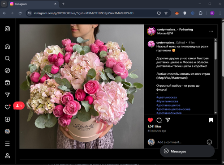Viewport: 224px width, 165px height.
Task: Click the caption scrollbar down arrow
Action: (x=215, y=113)
